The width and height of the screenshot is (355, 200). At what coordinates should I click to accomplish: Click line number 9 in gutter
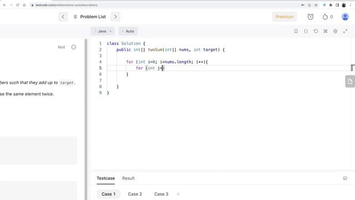tap(100, 93)
